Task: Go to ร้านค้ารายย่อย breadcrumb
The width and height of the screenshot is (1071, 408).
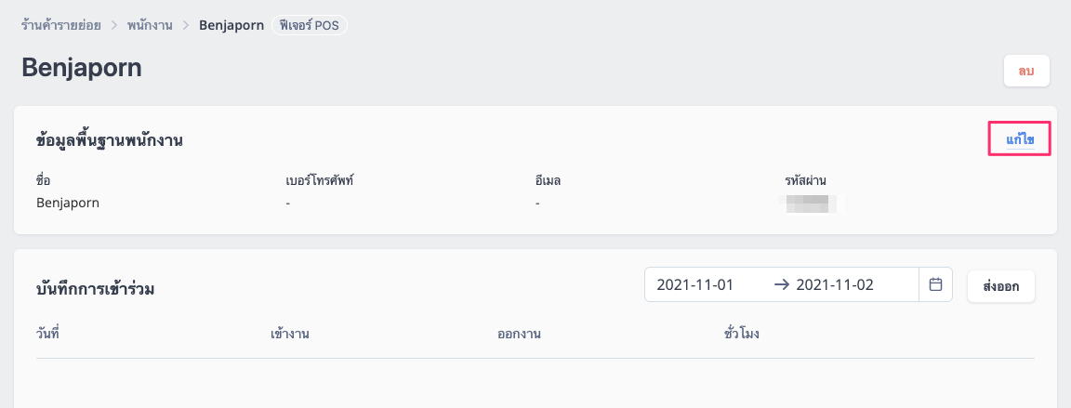Action: (61, 26)
